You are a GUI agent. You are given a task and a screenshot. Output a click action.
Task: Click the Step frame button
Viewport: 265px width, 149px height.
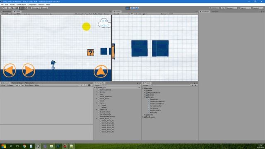137,8
